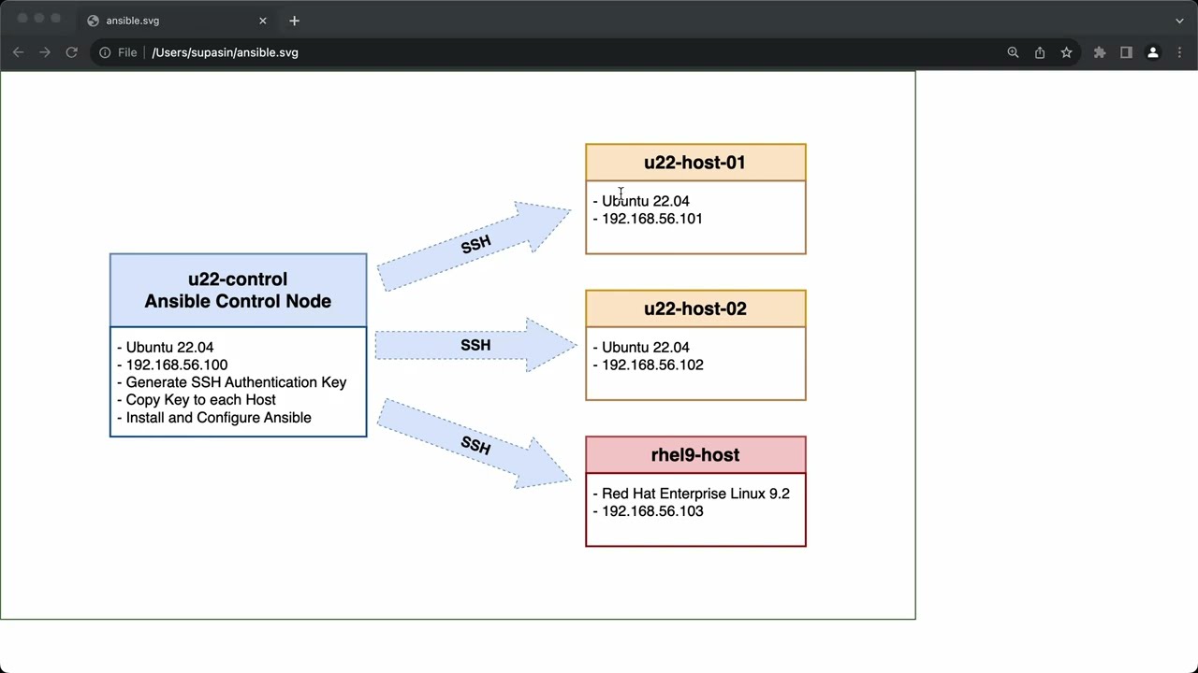
Task: Open a new tab with plus button
Action: click(295, 21)
